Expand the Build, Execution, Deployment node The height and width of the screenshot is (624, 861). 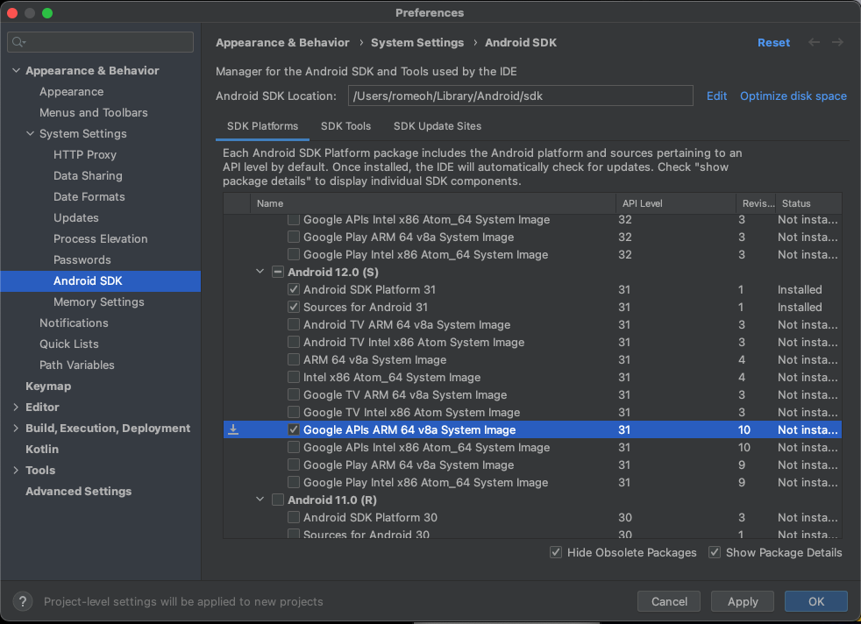click(x=16, y=428)
